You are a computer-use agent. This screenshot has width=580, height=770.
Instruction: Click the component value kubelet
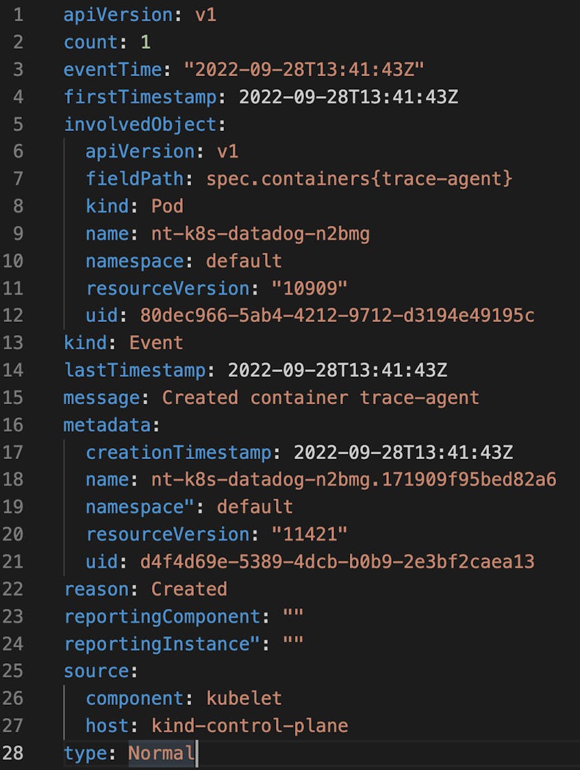[x=244, y=698]
